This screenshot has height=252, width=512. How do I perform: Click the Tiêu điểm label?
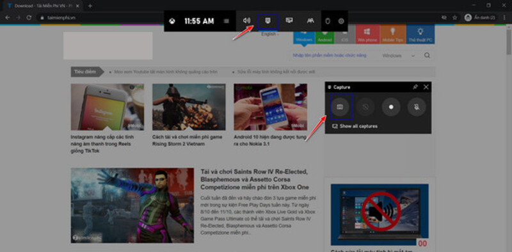pyautogui.click(x=85, y=72)
